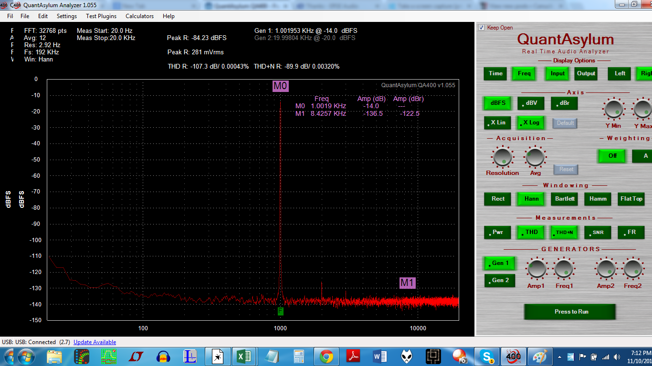Viewport: 652px width, 366px height.
Task: Toggle the SNR measurement
Action: [598, 232]
